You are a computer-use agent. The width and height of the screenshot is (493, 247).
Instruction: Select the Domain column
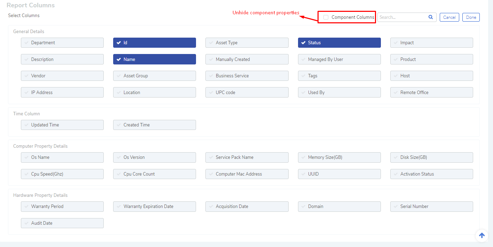[339, 206]
